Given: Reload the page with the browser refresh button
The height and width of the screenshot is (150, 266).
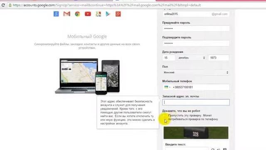Looking at the screenshot, I should (x=3, y=5).
